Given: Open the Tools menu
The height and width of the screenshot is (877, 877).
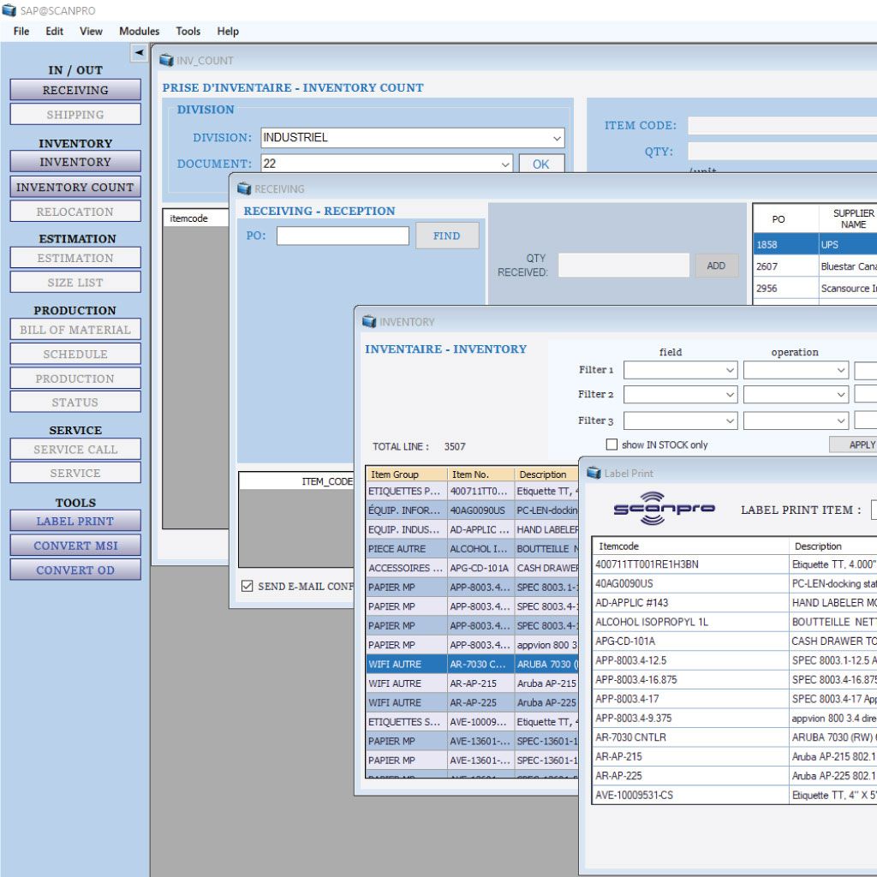Looking at the screenshot, I should [188, 31].
